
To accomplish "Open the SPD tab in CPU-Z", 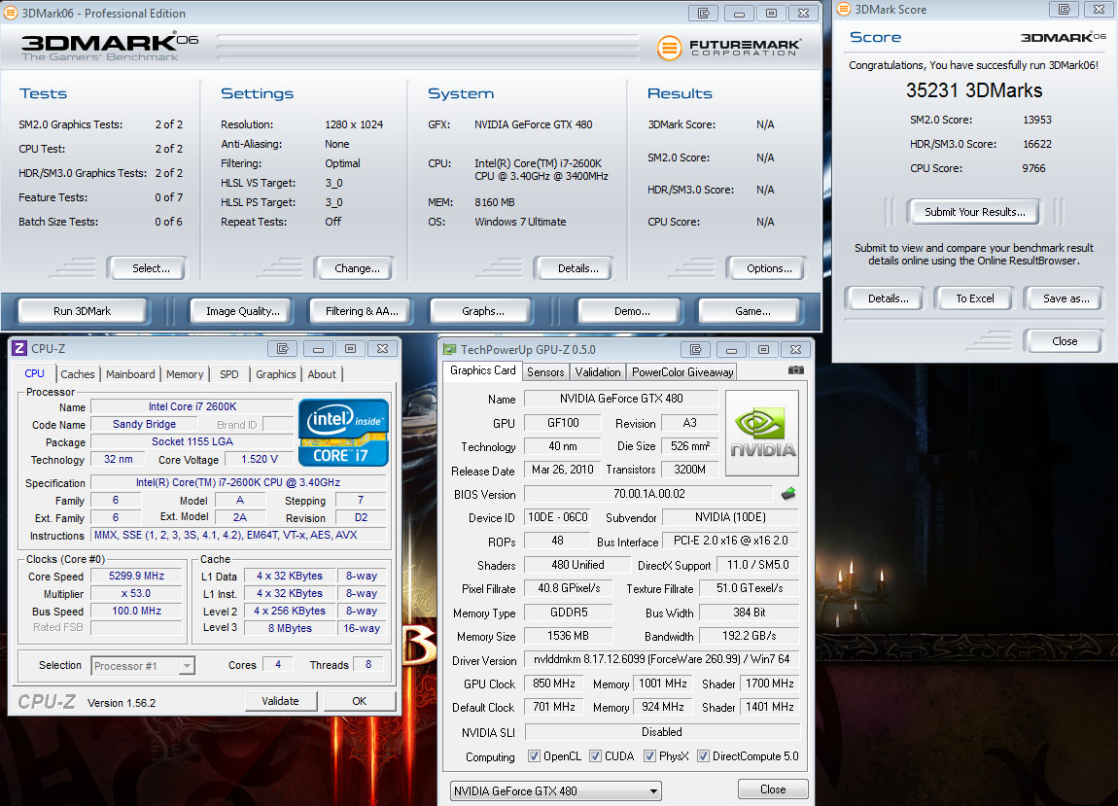I will [x=228, y=373].
